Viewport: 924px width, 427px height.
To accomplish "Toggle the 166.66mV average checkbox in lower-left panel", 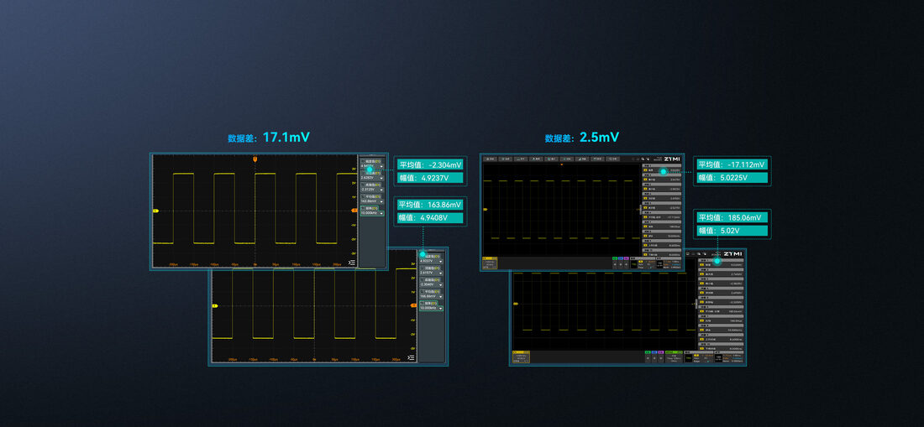I will [423, 290].
